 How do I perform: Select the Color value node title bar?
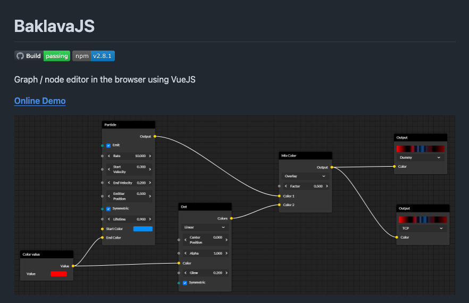47,255
